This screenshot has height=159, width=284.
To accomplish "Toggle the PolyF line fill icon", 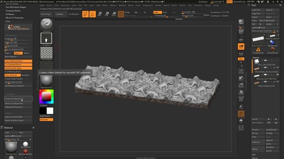I will tap(241, 99).
